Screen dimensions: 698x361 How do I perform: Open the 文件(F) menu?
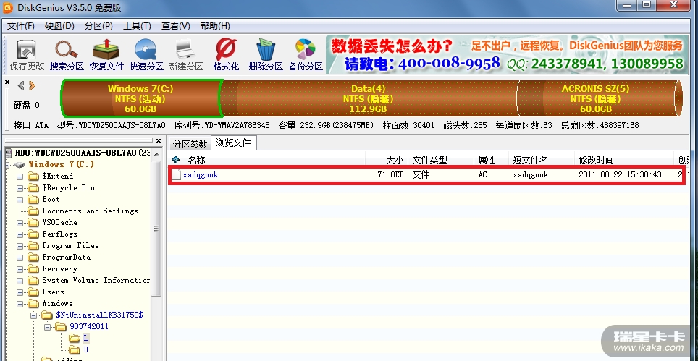pyautogui.click(x=20, y=26)
